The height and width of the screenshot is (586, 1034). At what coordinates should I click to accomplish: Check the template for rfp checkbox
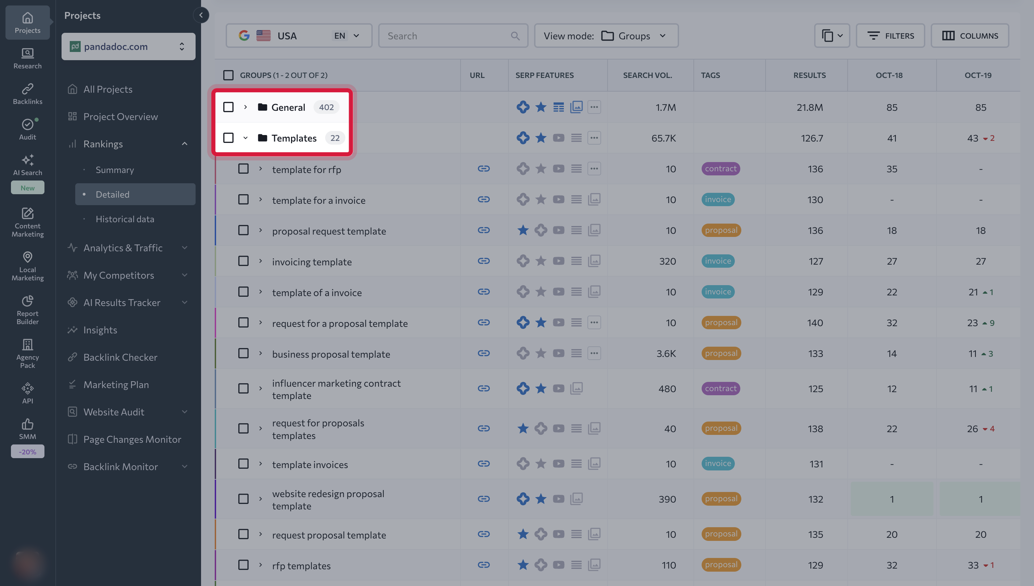coord(243,169)
